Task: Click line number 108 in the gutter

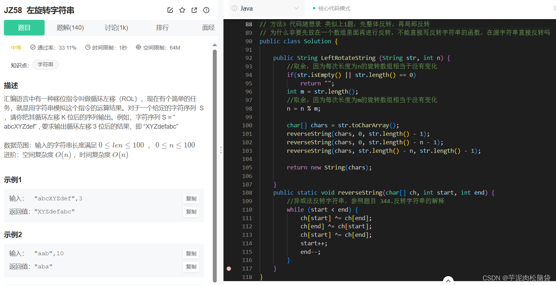Action: coord(247,192)
